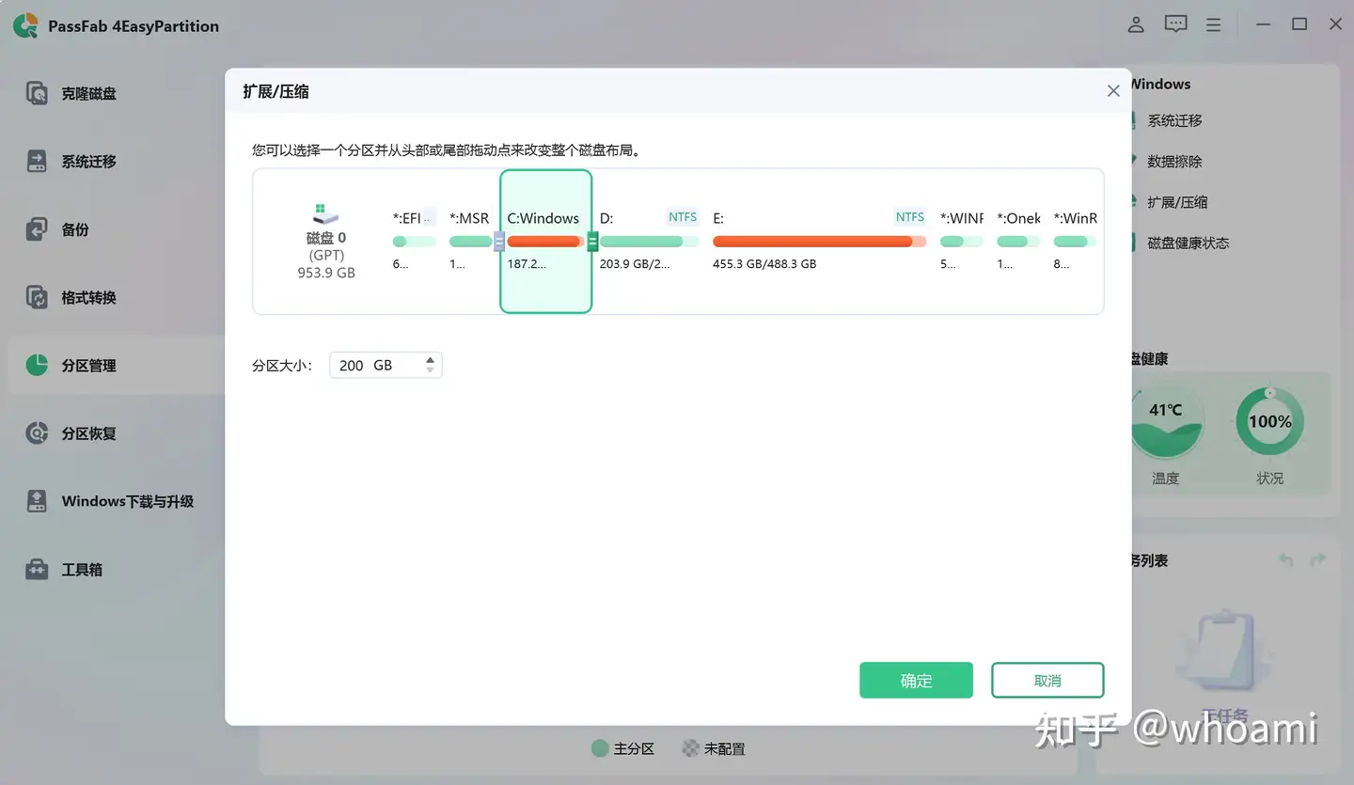Click the 41°C temperature gauge
This screenshot has height=785, width=1354.
tap(1166, 421)
